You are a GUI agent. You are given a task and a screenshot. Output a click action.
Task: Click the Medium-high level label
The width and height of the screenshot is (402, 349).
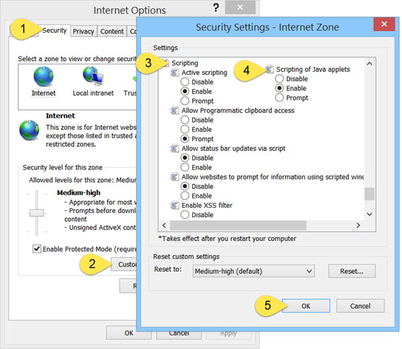(78, 193)
